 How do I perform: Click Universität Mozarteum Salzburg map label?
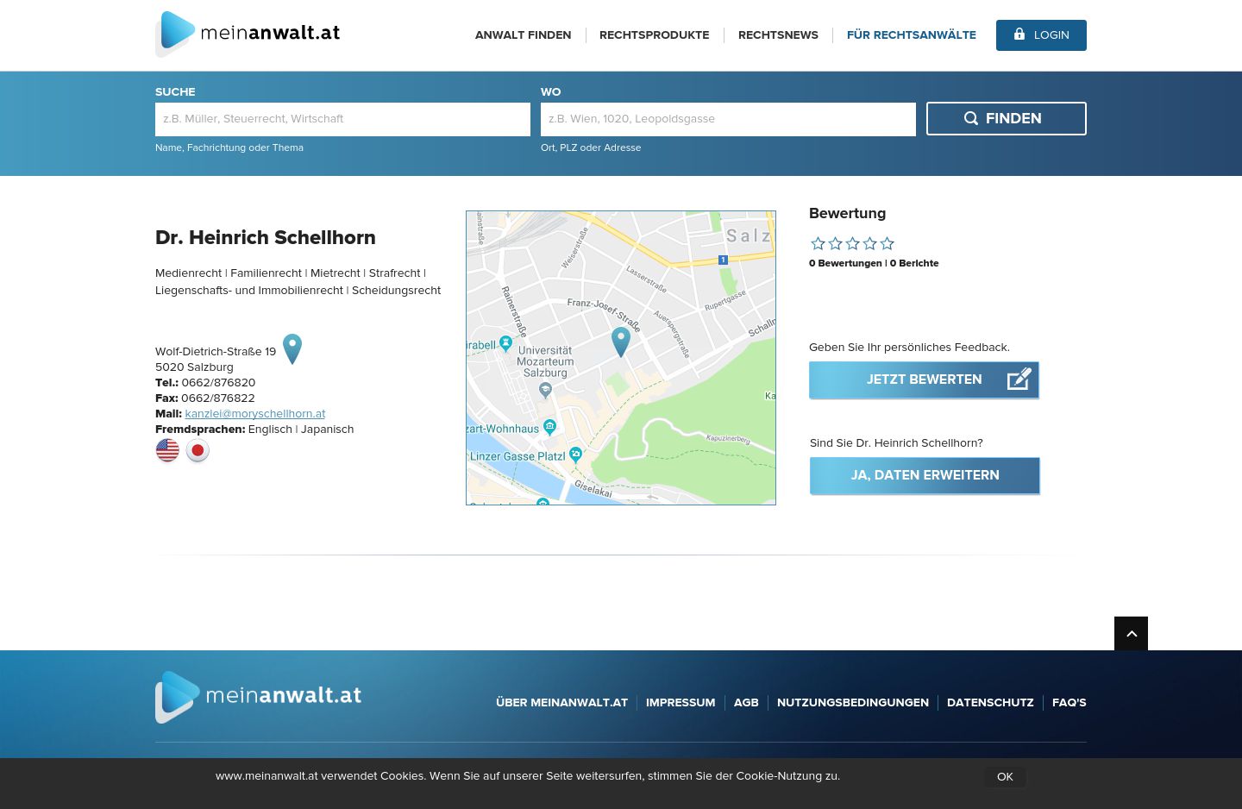pos(545,361)
